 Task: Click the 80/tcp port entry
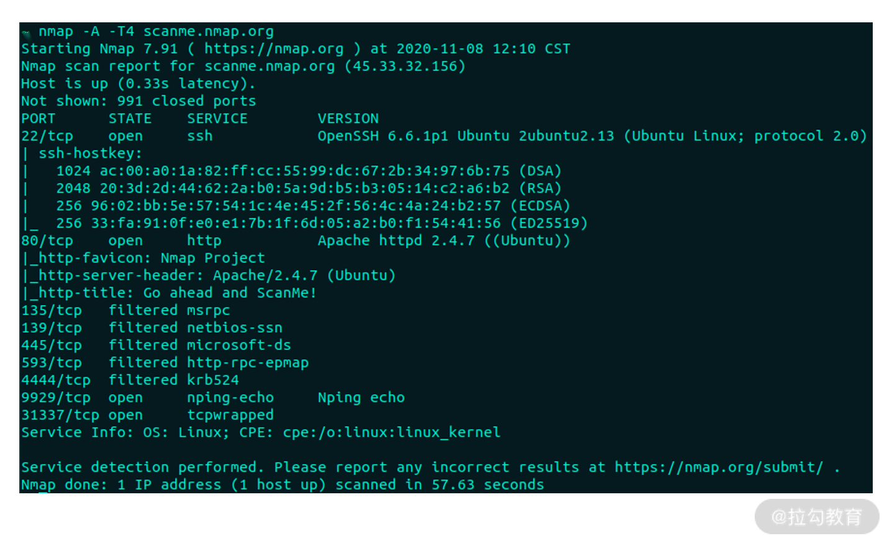[x=47, y=241]
